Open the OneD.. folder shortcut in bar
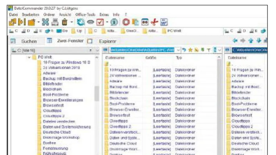276x155 pixels. pyautogui.click(x=129, y=31)
